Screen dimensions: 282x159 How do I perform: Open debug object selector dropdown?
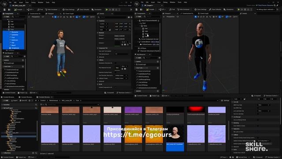pyautogui.click(x=266, y=9)
